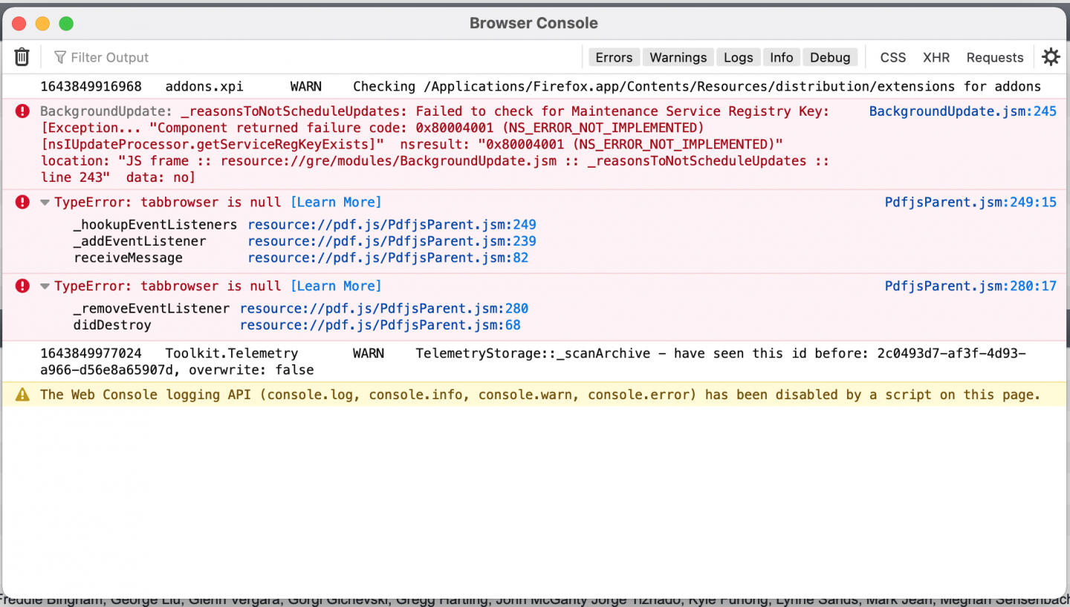Toggle the Logs filter
Viewport: 1070px width, 607px height.
739,57
